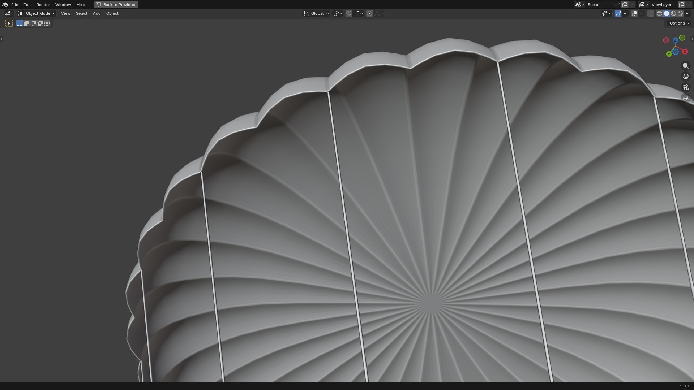Click the pan view hand icon
The height and width of the screenshot is (390, 694).
tap(685, 77)
